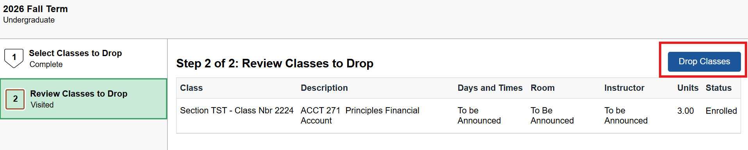
Task: Click ACCT 271 Principles Financial Account description
Action: 360,116
